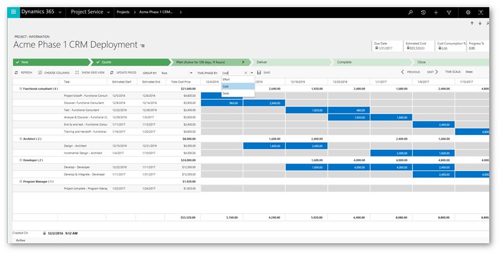Click the help question mark icon

pos(480,13)
